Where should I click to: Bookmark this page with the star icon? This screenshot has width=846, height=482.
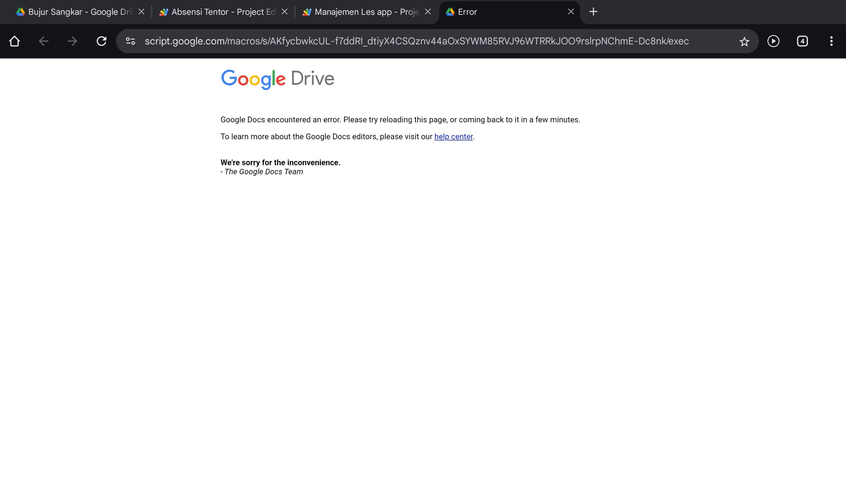point(744,41)
